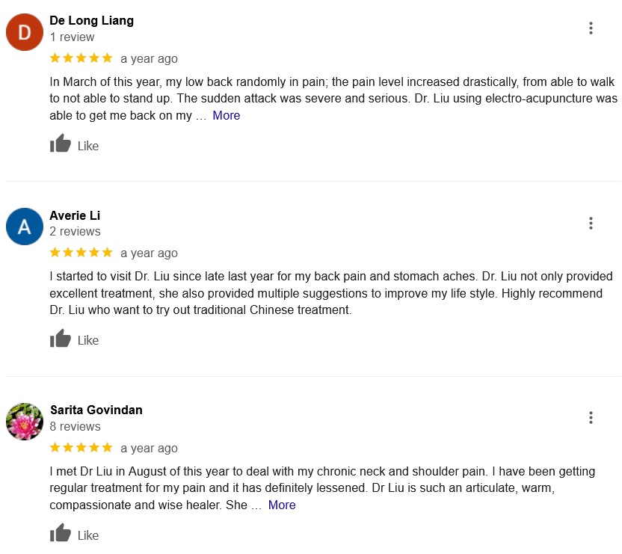Click the Like label under Averie Li's review
Screen dimensions: 622x554
coord(88,340)
